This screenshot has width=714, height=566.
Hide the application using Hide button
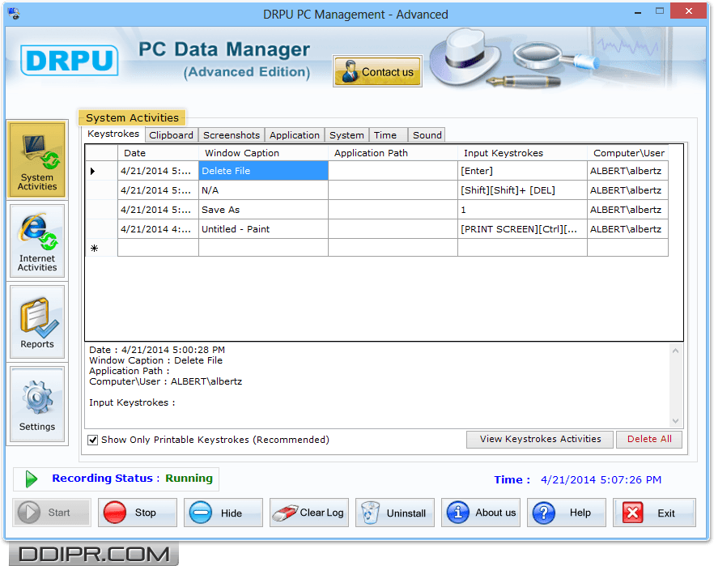(223, 513)
